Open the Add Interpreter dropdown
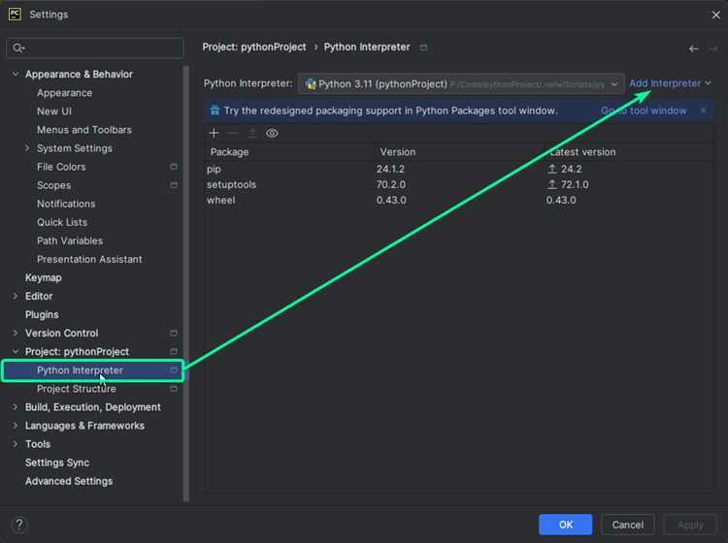The image size is (728, 543). (670, 83)
